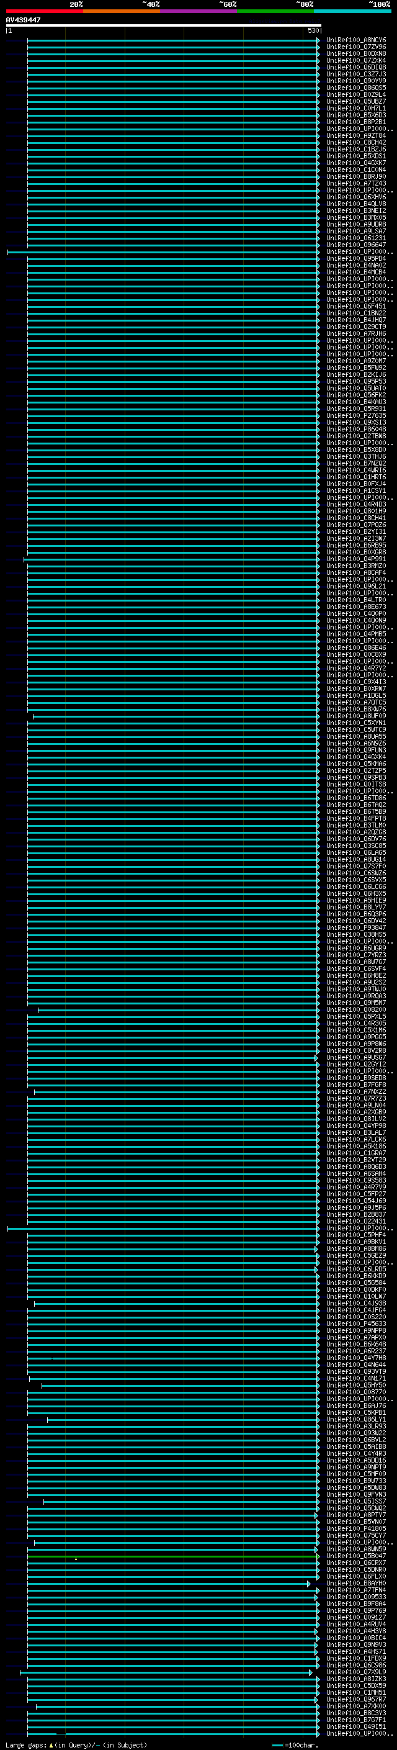Select the UniRef100_B8LYV7 label

356,908
